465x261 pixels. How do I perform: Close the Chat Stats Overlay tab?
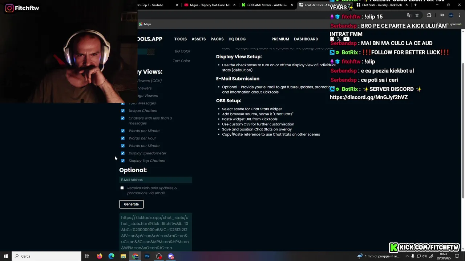[x=407, y=5]
